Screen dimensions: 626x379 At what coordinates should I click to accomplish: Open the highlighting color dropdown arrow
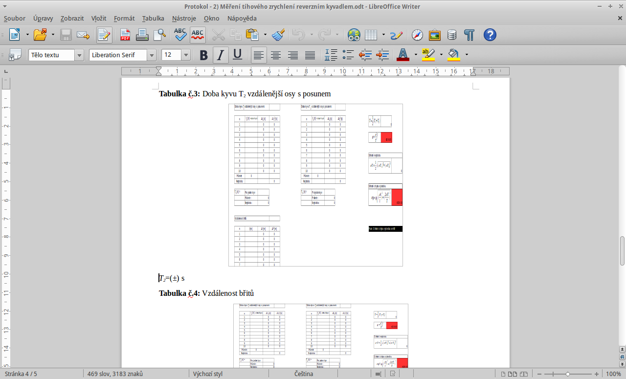[441, 55]
